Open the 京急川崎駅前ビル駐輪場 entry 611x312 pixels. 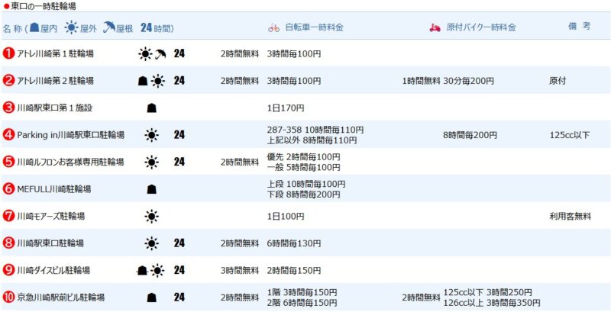[61, 298]
